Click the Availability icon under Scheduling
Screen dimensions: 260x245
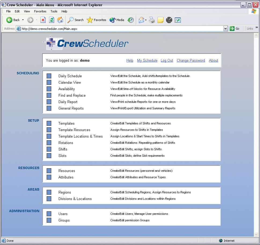(x=49, y=89)
